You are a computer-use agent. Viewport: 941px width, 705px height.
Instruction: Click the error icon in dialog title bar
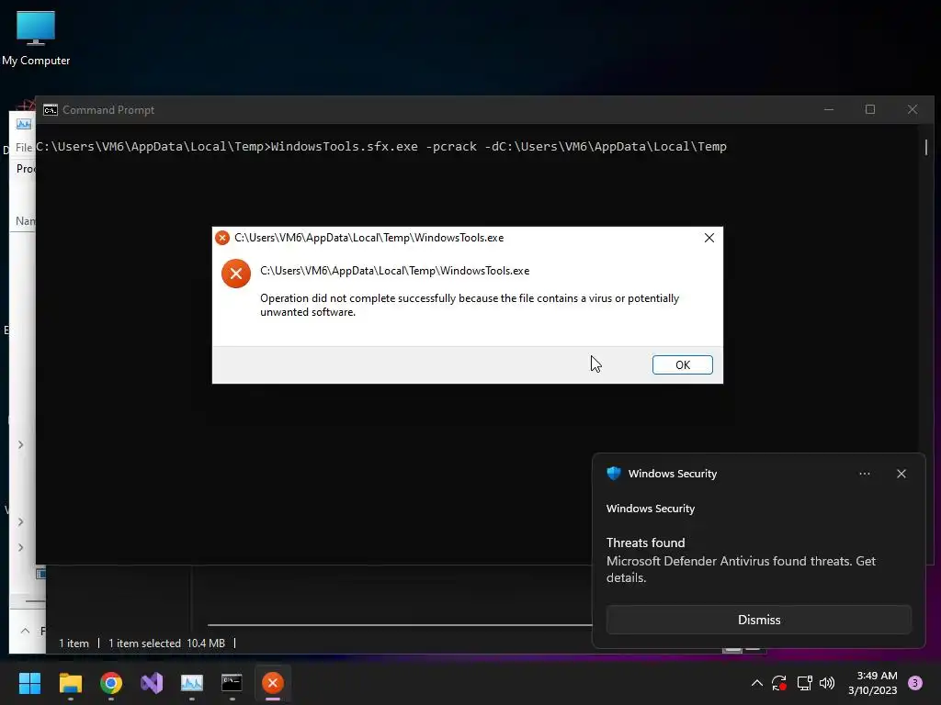222,238
